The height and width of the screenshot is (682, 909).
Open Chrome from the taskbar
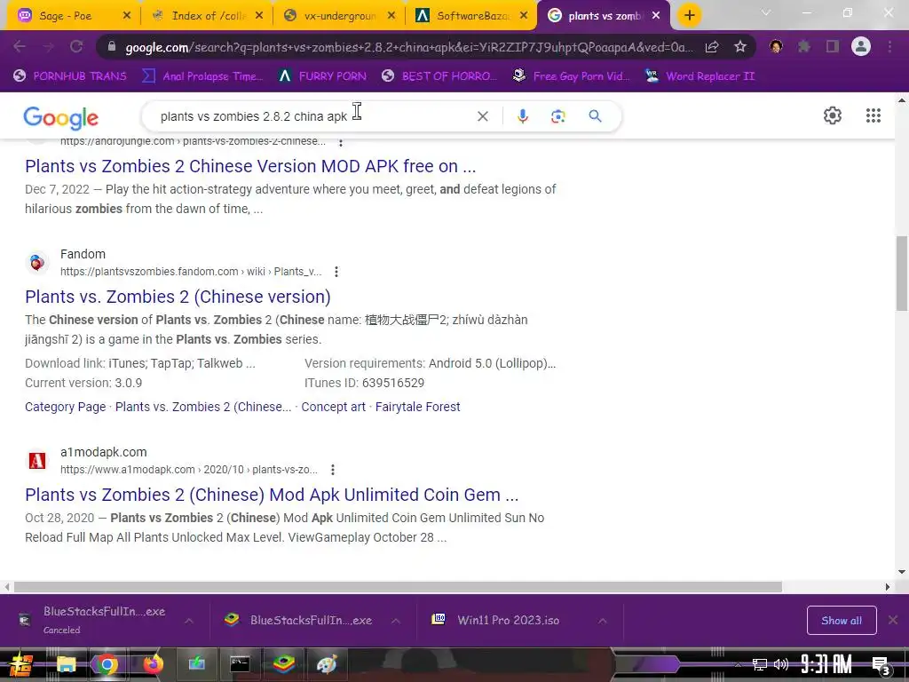tap(107, 664)
